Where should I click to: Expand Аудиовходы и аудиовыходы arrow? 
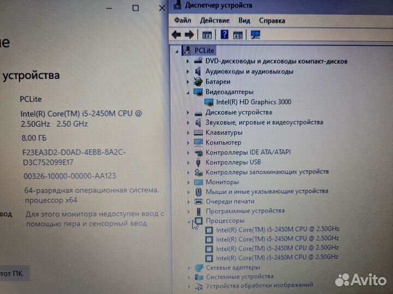click(187, 71)
